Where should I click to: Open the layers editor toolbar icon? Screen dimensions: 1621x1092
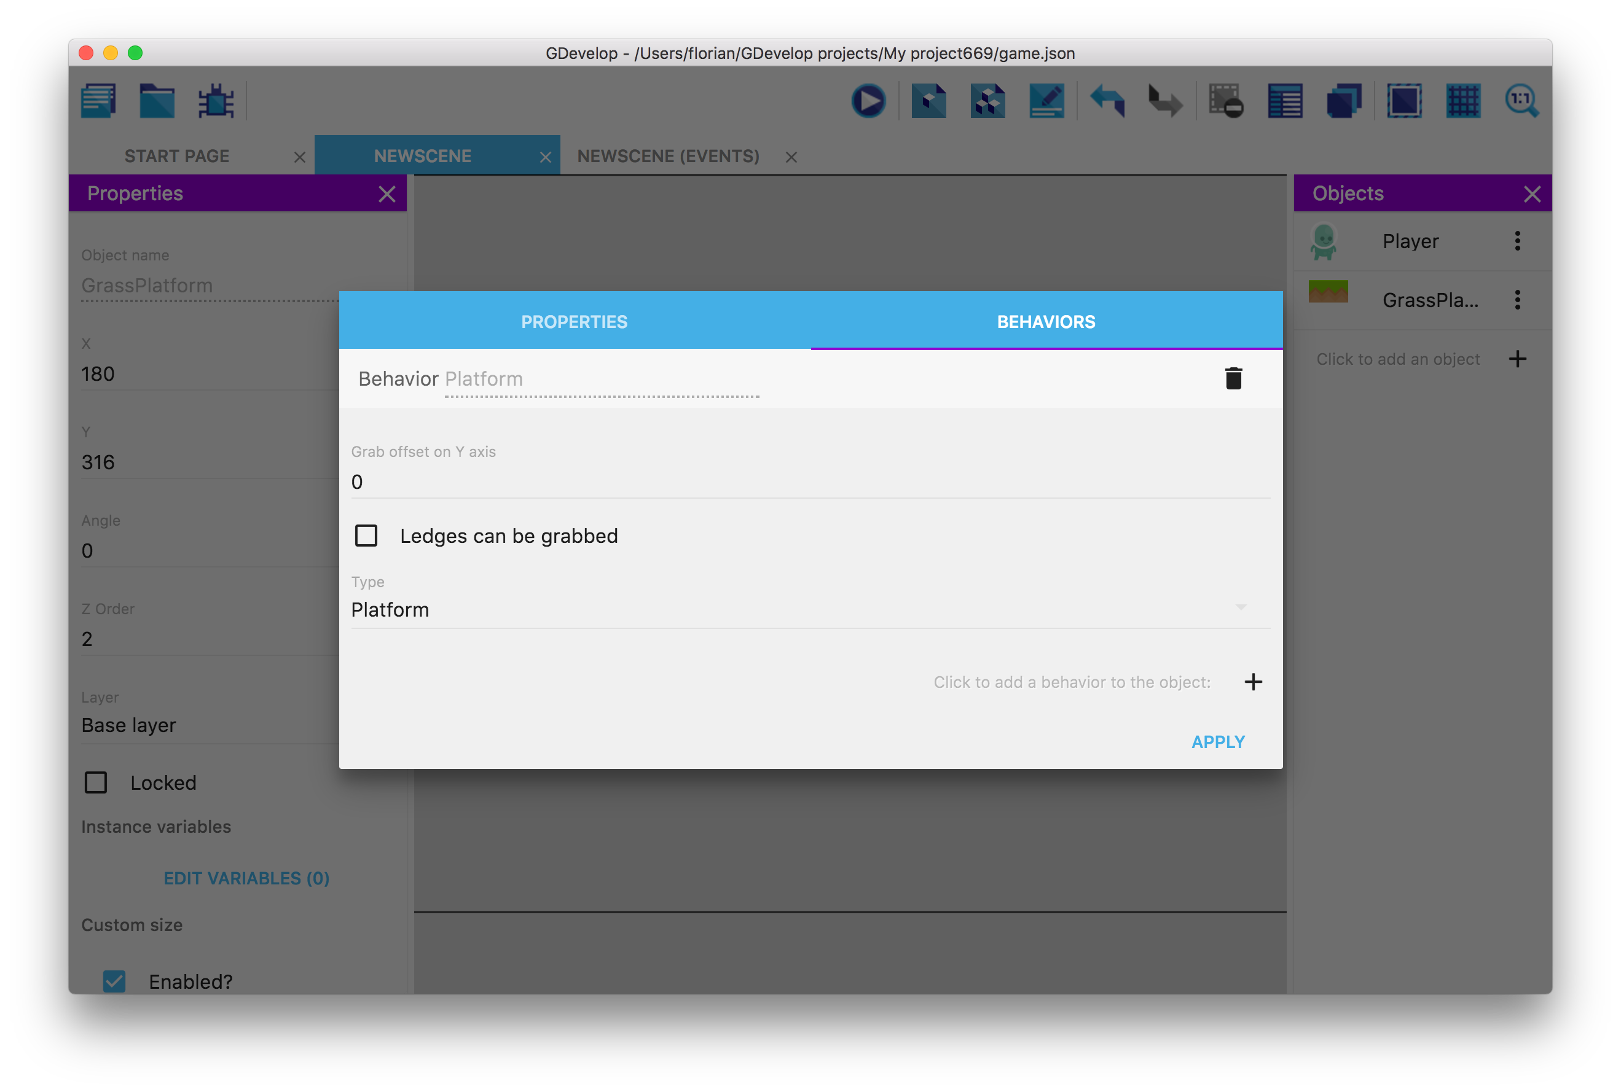pyautogui.click(x=1344, y=102)
